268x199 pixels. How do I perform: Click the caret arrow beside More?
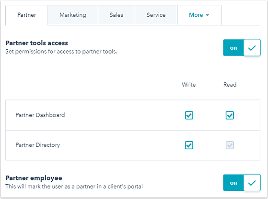(x=207, y=15)
